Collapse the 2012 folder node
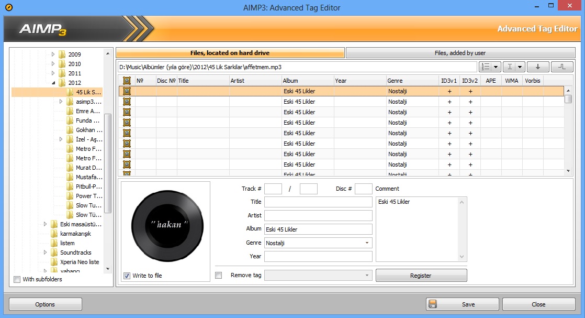 coord(53,83)
